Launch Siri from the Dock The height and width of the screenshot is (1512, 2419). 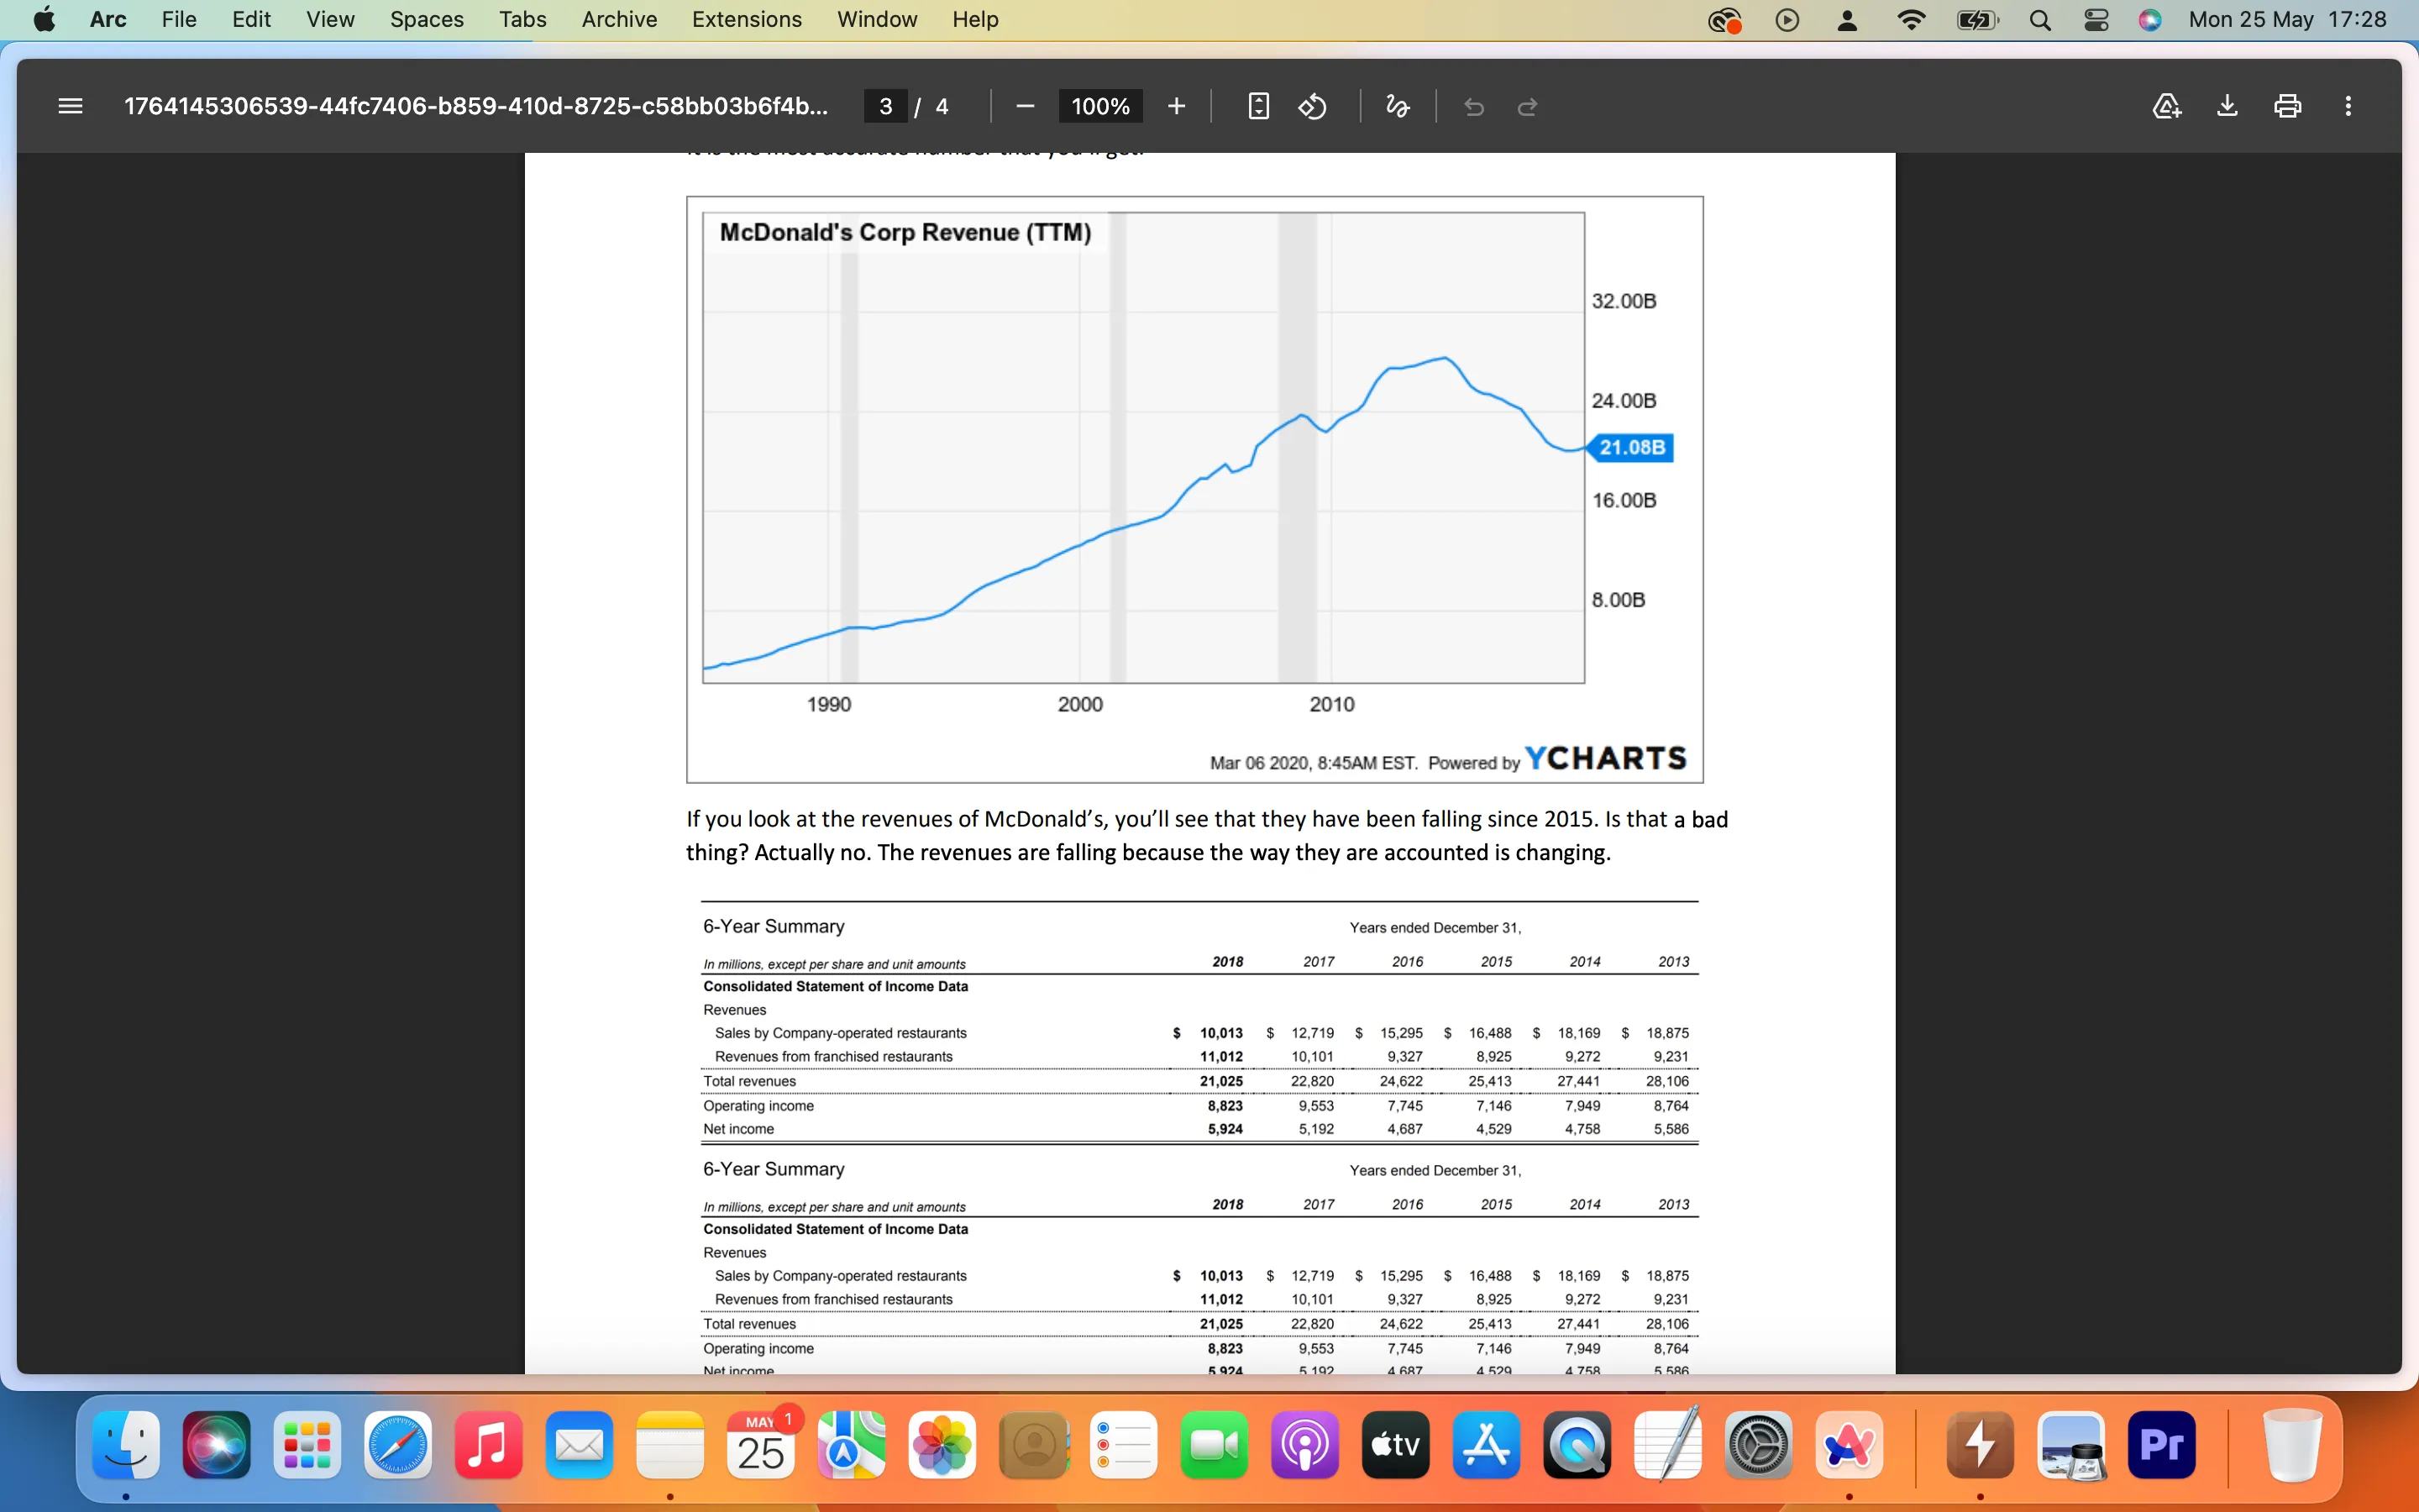(x=217, y=1445)
